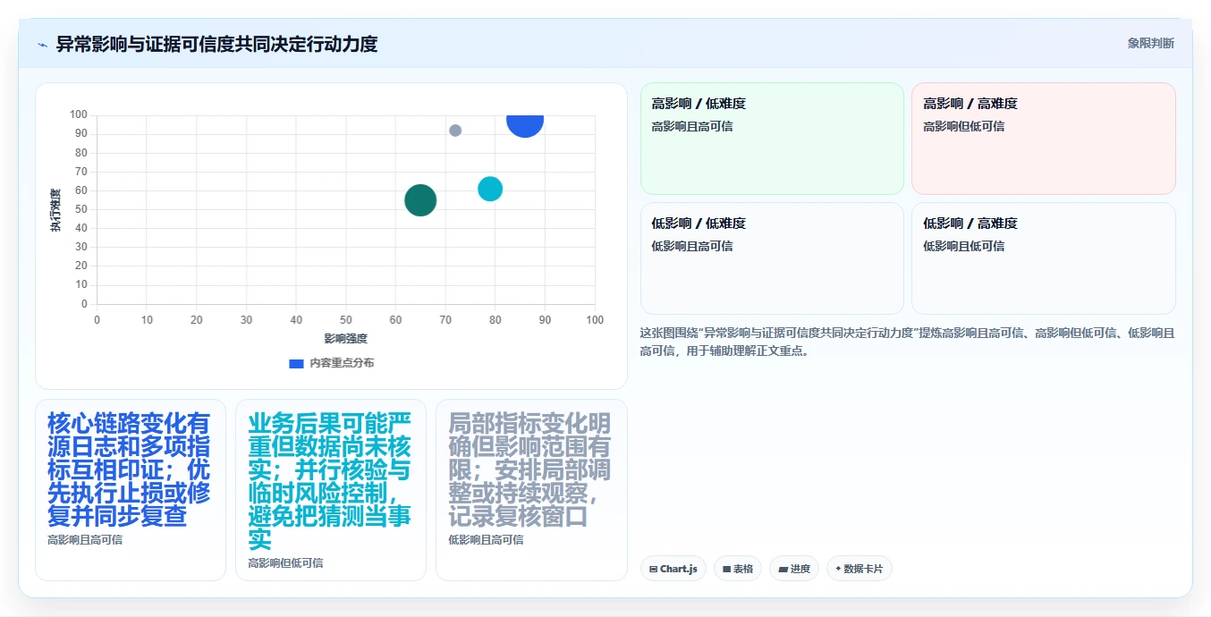Open the 高影响 / 高难度 quadrant card
The width and height of the screenshot is (1211, 617).
click(x=1043, y=139)
